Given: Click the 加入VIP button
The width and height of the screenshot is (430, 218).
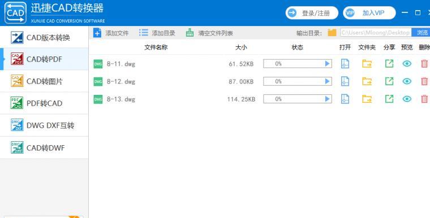Looking at the screenshot, I should (x=369, y=13).
